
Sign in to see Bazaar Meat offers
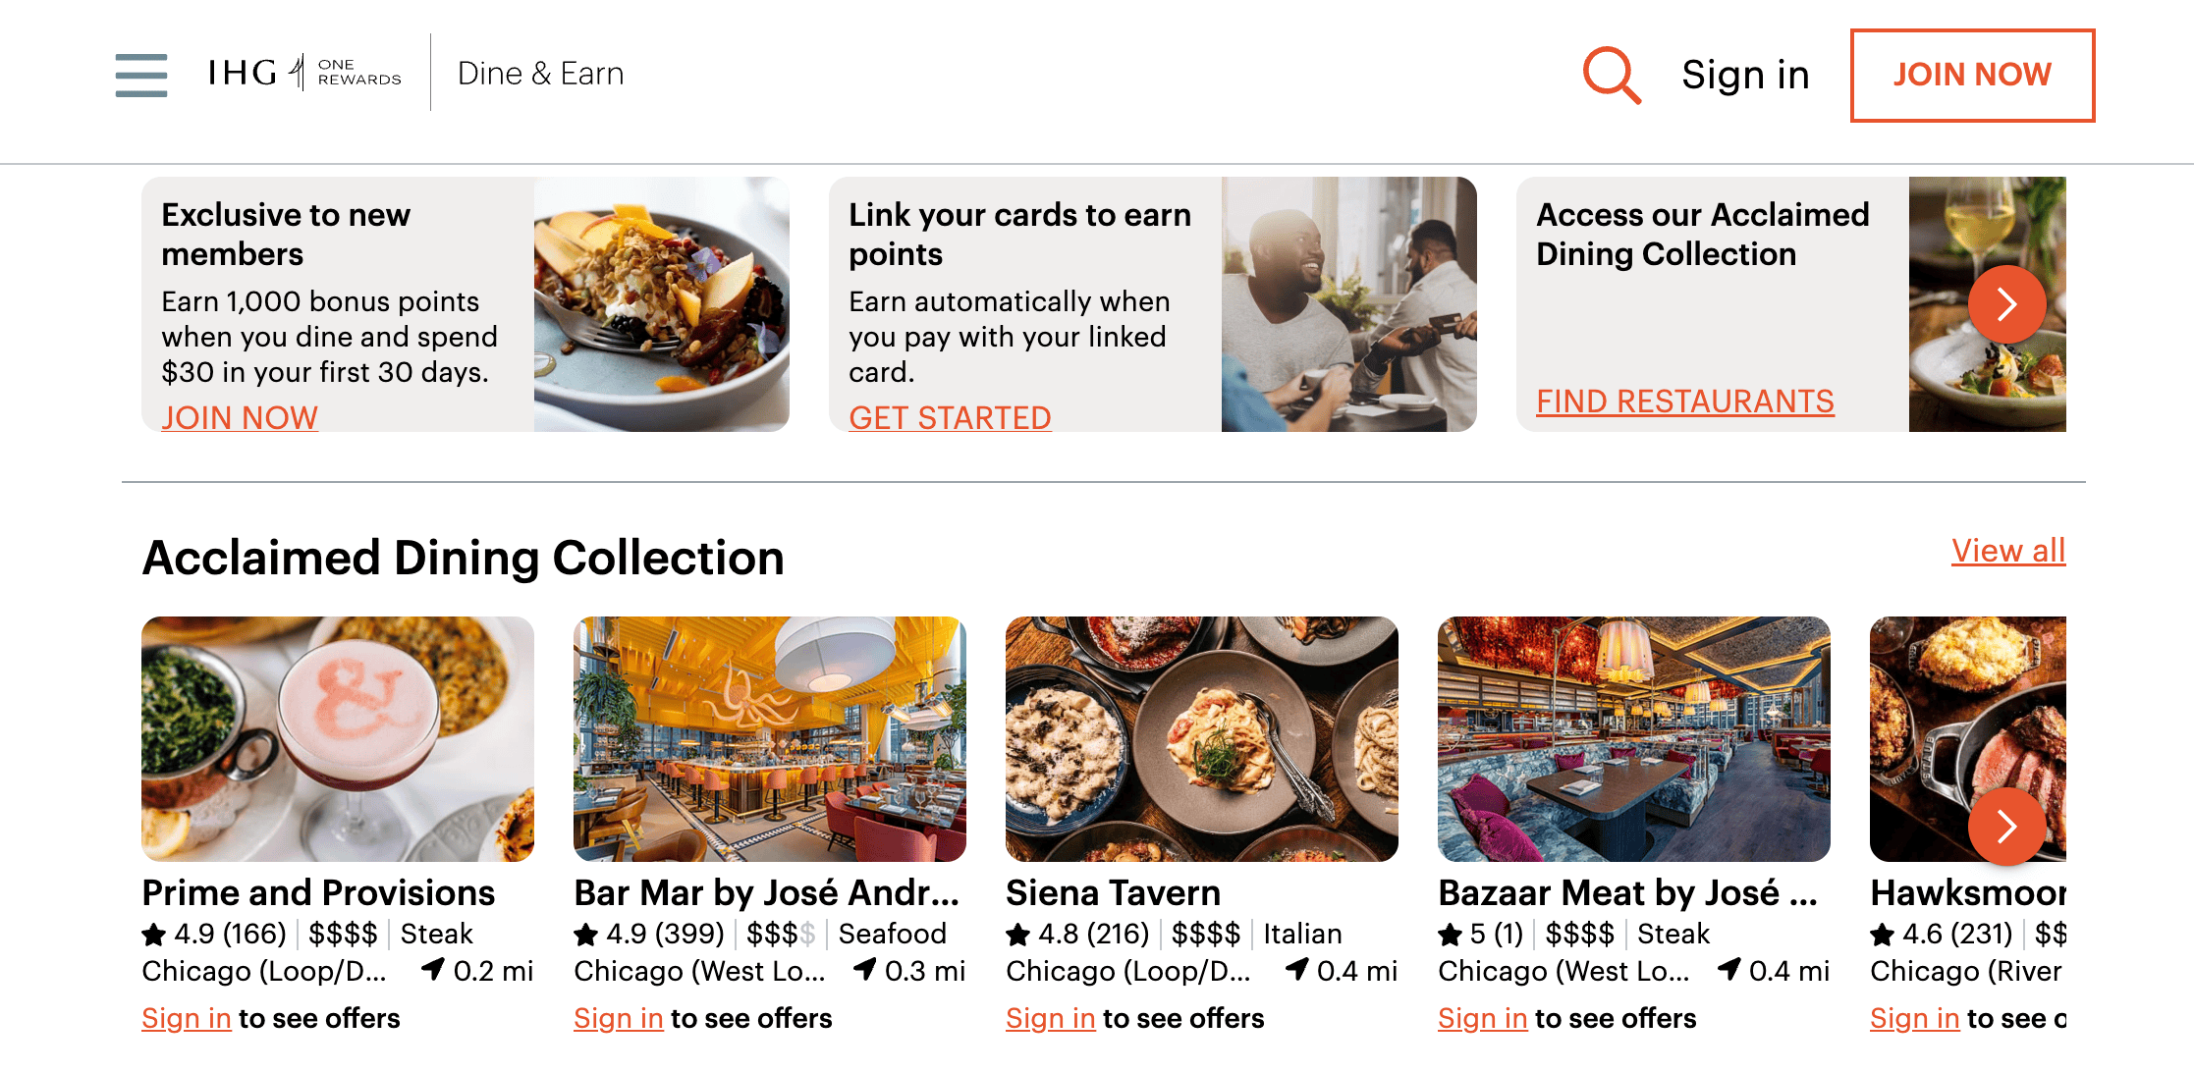(1482, 1018)
